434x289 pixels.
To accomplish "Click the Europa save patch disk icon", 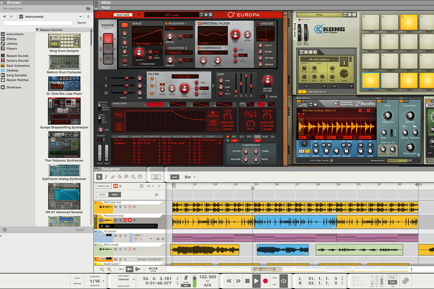I will point(210,15).
